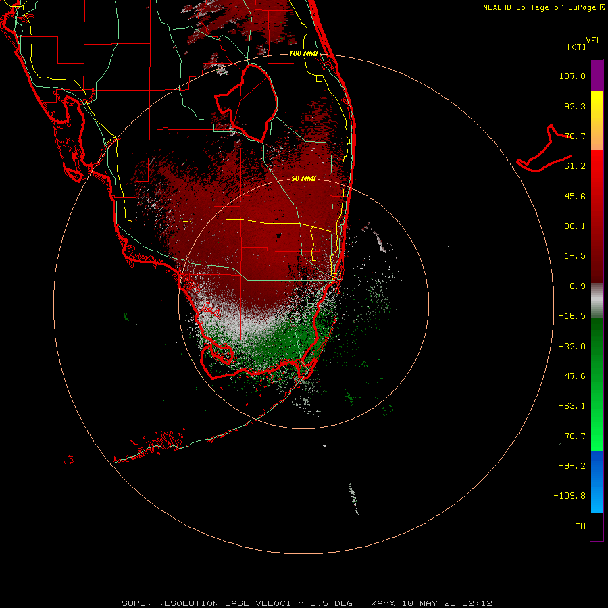Click the 50 NMI range ring label
This screenshot has width=608, height=608.
(303, 179)
